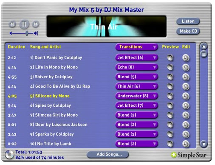Preview transition for Life In Mono
215x165 pixels.
pyautogui.click(x=170, y=67)
